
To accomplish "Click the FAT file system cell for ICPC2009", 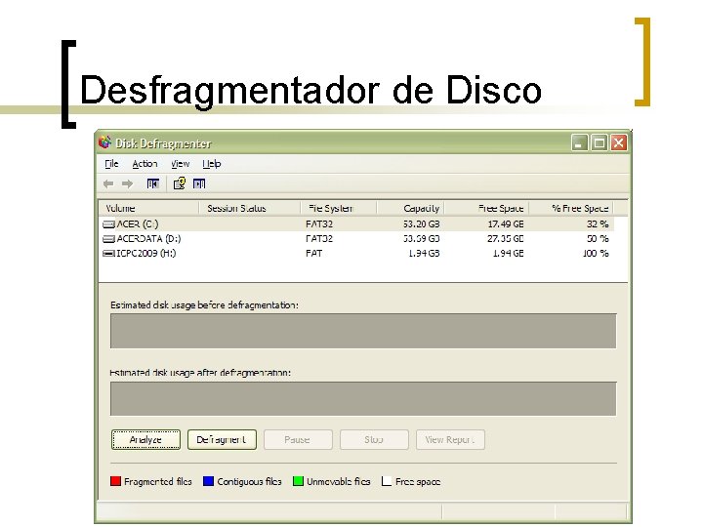I will (x=313, y=254).
